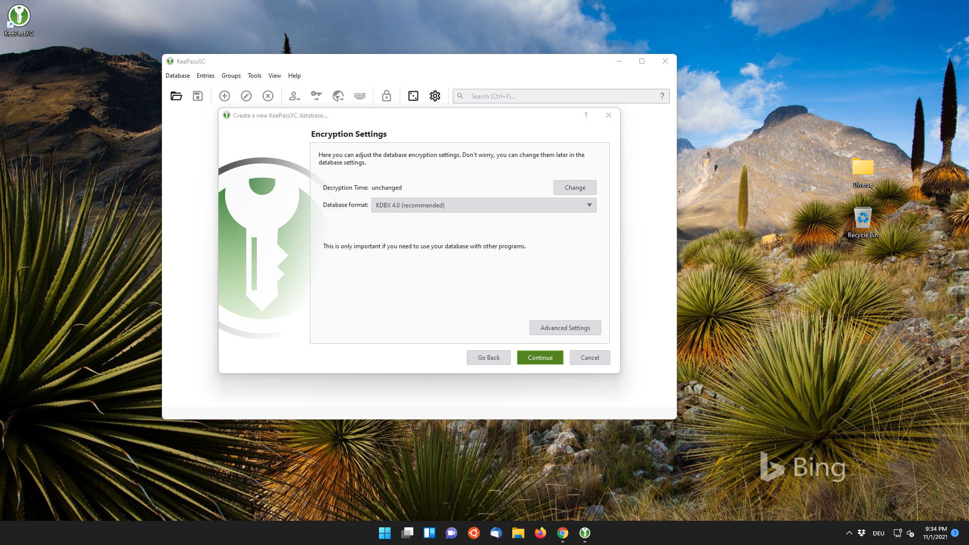Click the Delete entry X circle icon
This screenshot has width=969, height=545.
(x=268, y=96)
